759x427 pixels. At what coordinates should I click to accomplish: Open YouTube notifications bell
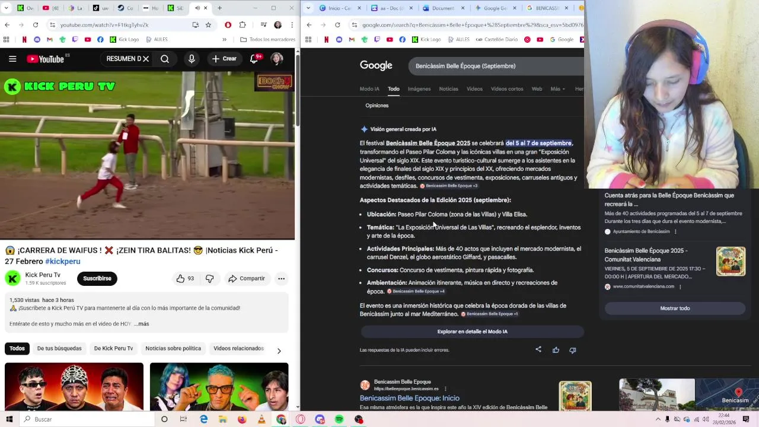point(254,59)
